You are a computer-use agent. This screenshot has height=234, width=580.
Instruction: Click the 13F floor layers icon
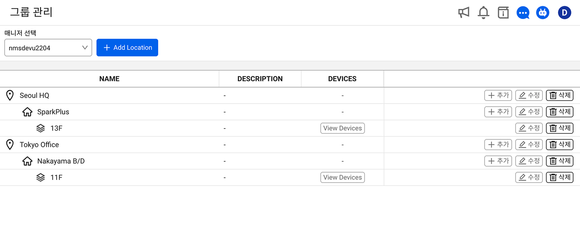point(41,128)
